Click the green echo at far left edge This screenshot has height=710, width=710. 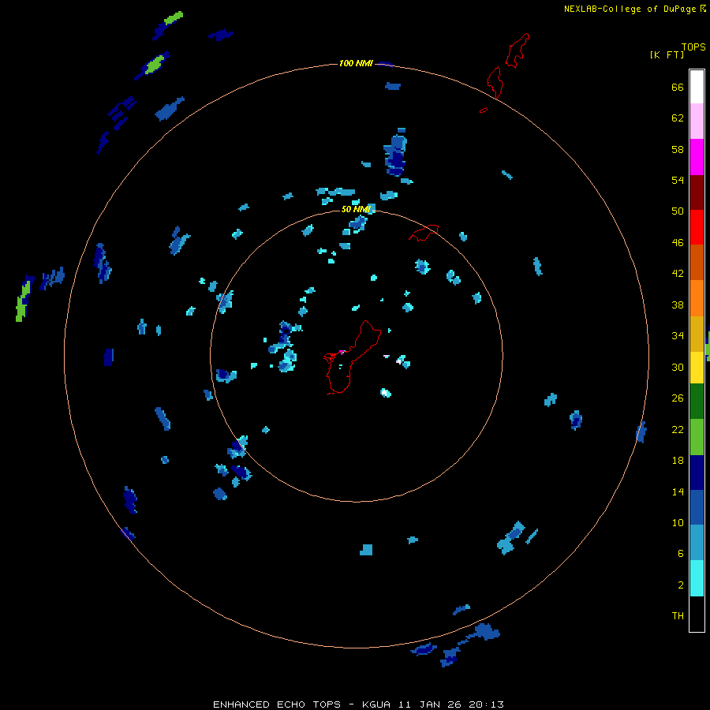(x=23, y=301)
